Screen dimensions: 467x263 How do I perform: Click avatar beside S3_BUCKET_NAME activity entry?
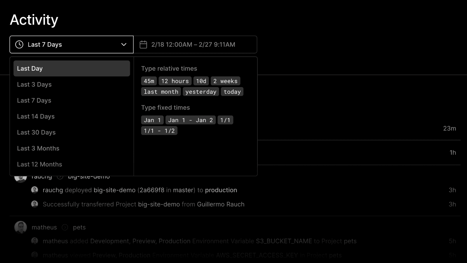pyautogui.click(x=35, y=241)
